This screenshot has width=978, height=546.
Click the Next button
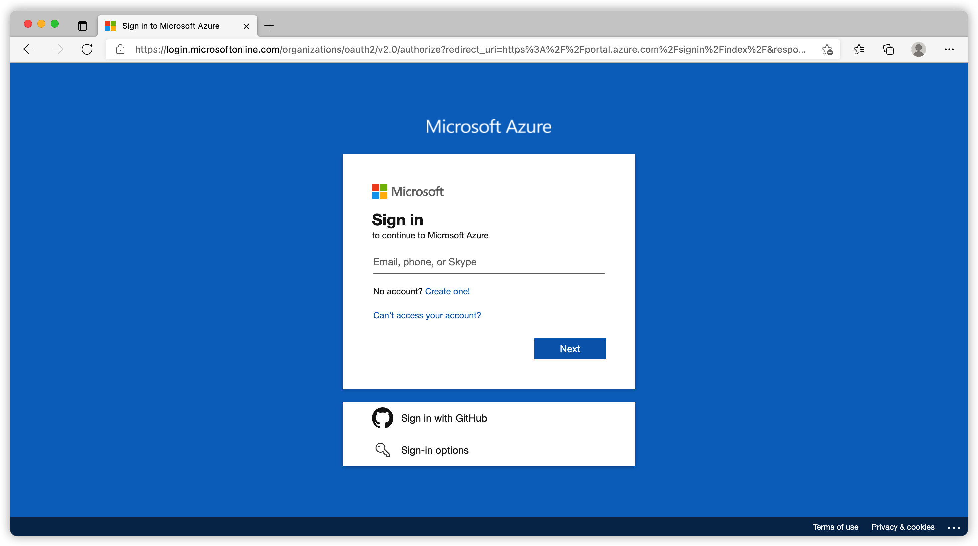(570, 349)
